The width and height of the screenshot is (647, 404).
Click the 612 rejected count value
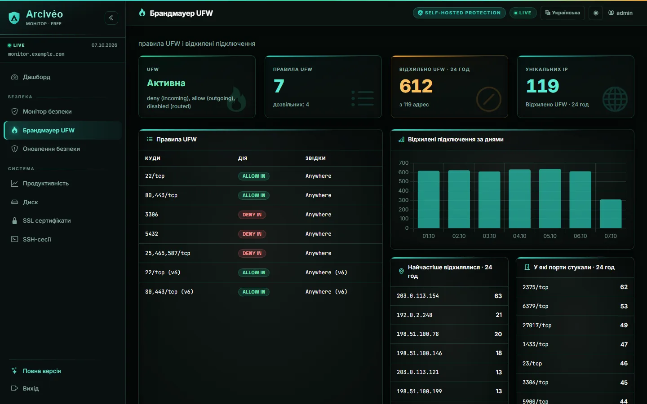[x=416, y=86]
